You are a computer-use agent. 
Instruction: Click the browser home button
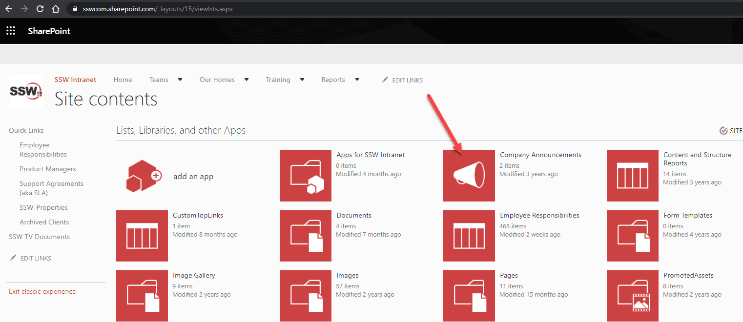click(x=56, y=9)
